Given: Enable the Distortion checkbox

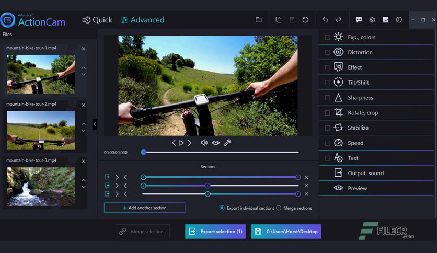Looking at the screenshot, I should click(327, 52).
